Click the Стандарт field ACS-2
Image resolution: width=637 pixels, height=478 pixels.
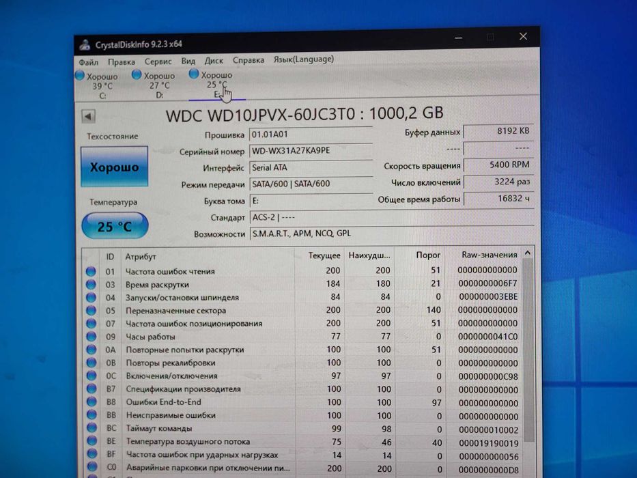[392, 217]
